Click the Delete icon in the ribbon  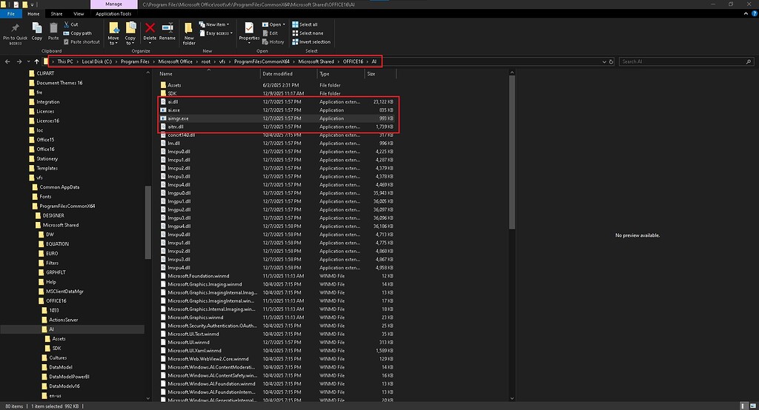pyautogui.click(x=150, y=29)
